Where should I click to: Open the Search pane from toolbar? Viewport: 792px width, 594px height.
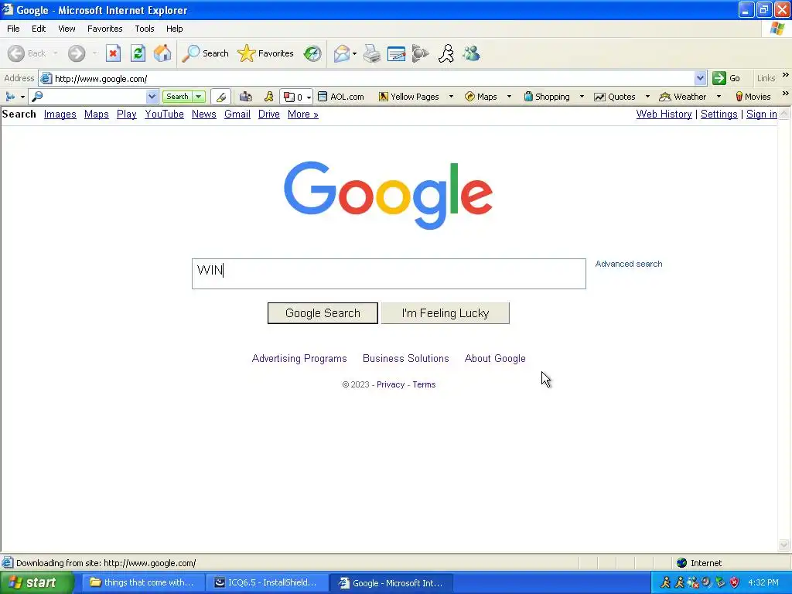click(x=205, y=53)
